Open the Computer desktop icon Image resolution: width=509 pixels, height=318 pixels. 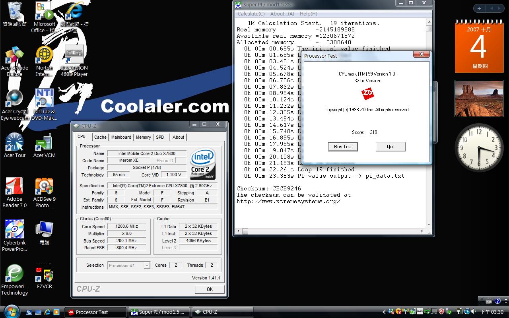[x=45, y=233]
